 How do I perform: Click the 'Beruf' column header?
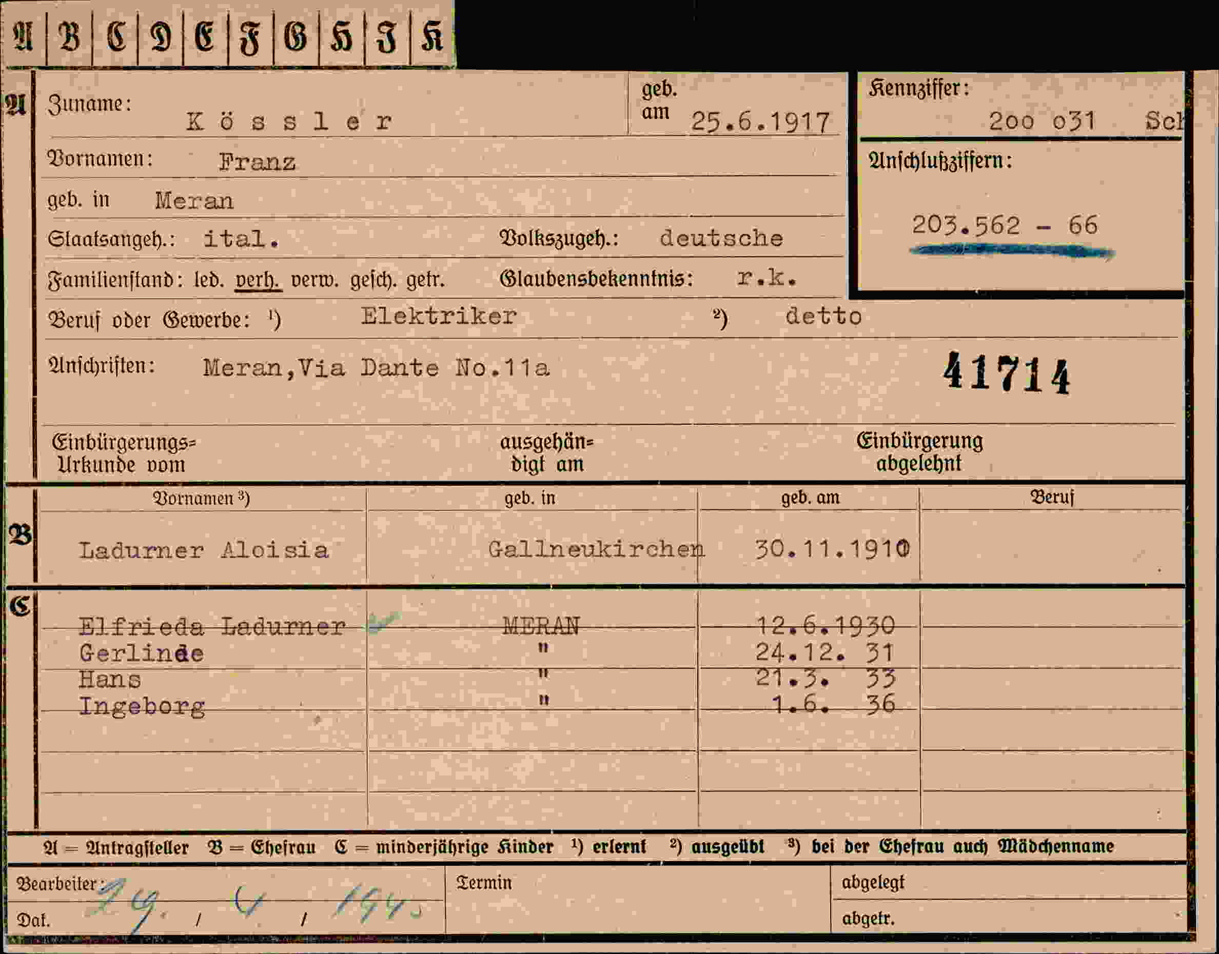pos(1052,497)
